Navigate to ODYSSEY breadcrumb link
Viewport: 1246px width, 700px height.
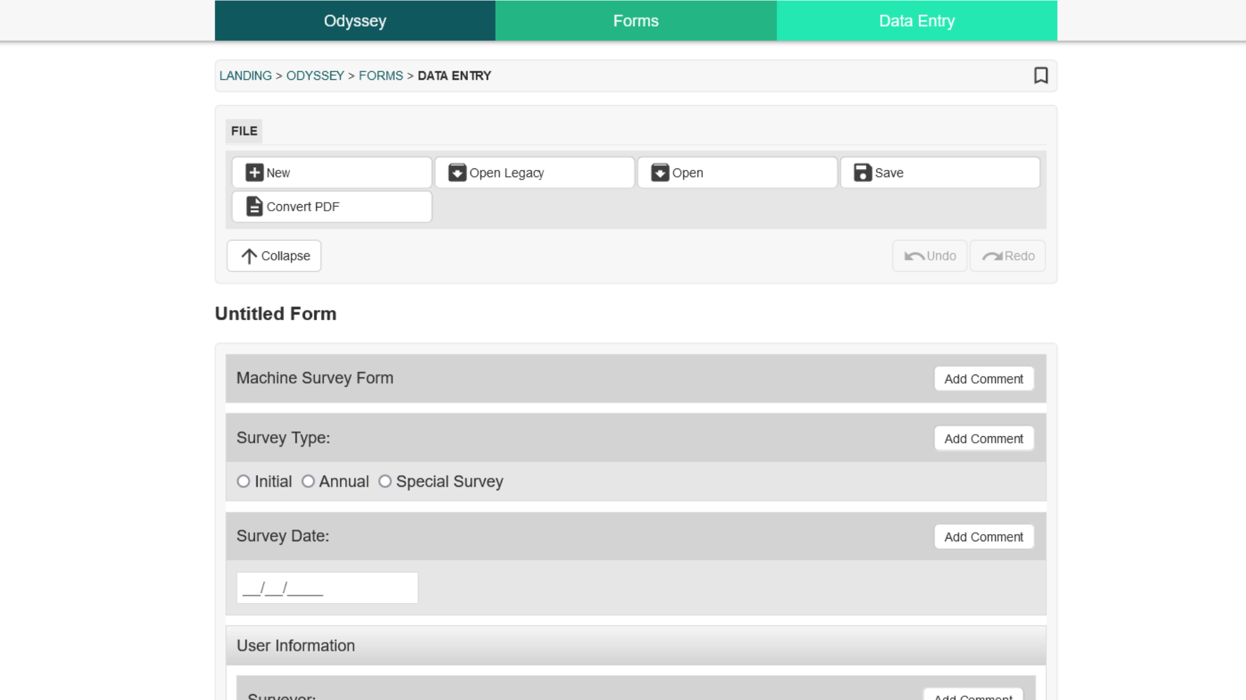[x=315, y=75]
